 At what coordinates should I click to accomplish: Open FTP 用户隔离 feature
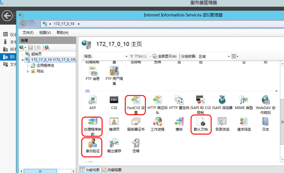tap(114, 76)
